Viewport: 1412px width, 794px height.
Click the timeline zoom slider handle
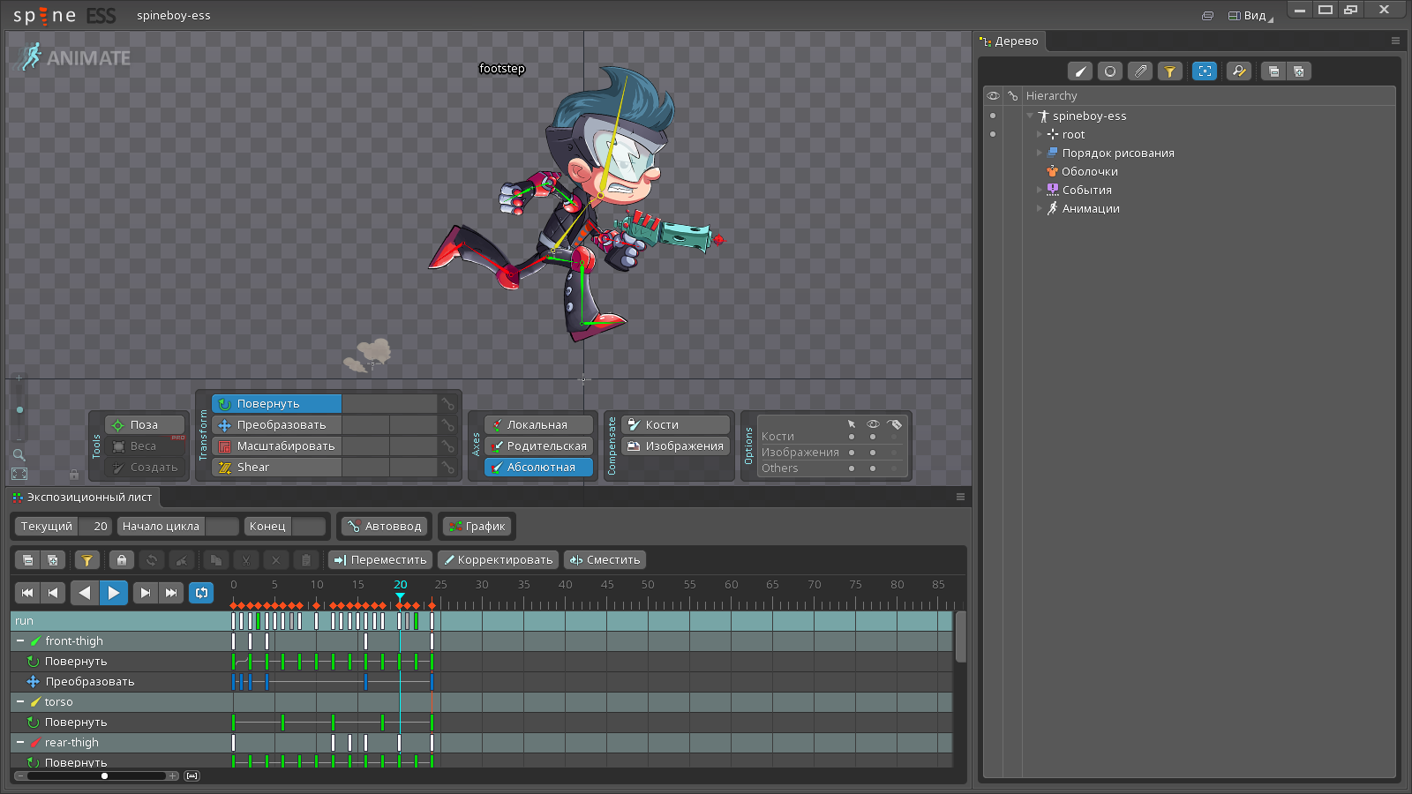[x=104, y=776]
